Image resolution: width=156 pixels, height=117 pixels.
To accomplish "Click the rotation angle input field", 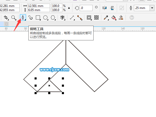I will point(86,8).
